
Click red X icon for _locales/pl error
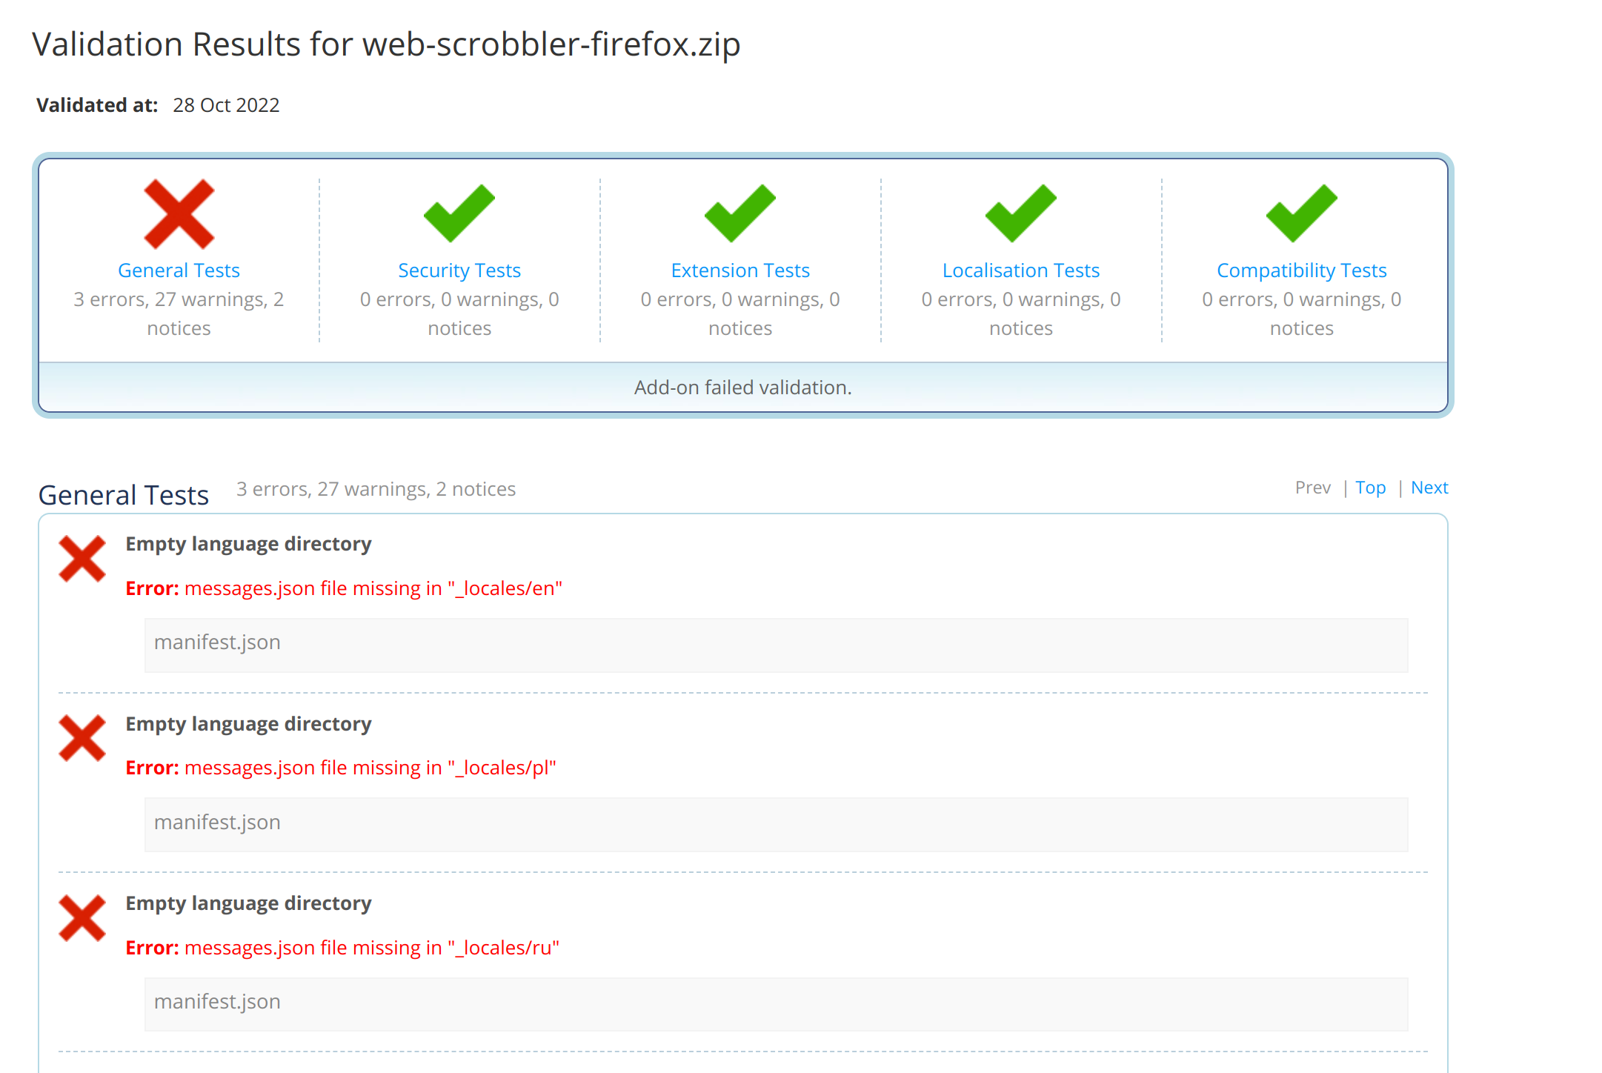click(x=82, y=738)
